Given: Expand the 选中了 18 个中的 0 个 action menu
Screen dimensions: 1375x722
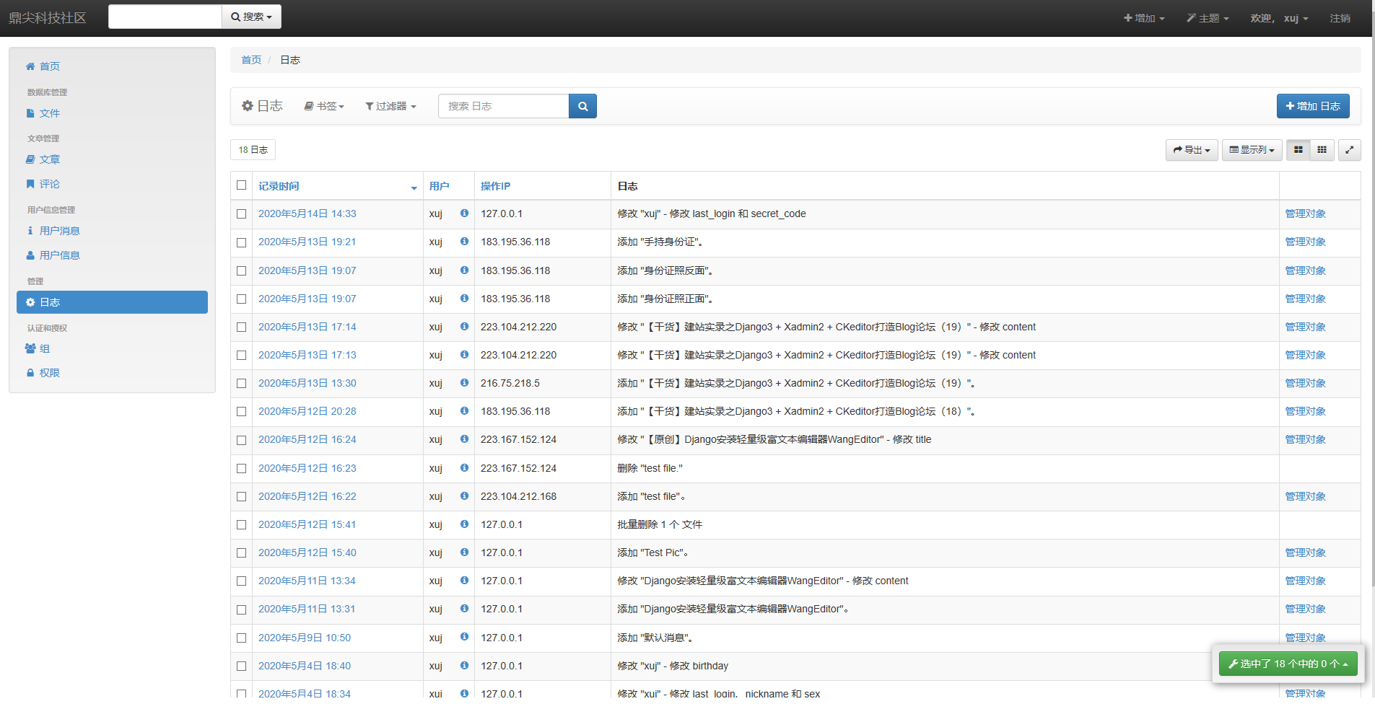Looking at the screenshot, I should [x=1288, y=664].
